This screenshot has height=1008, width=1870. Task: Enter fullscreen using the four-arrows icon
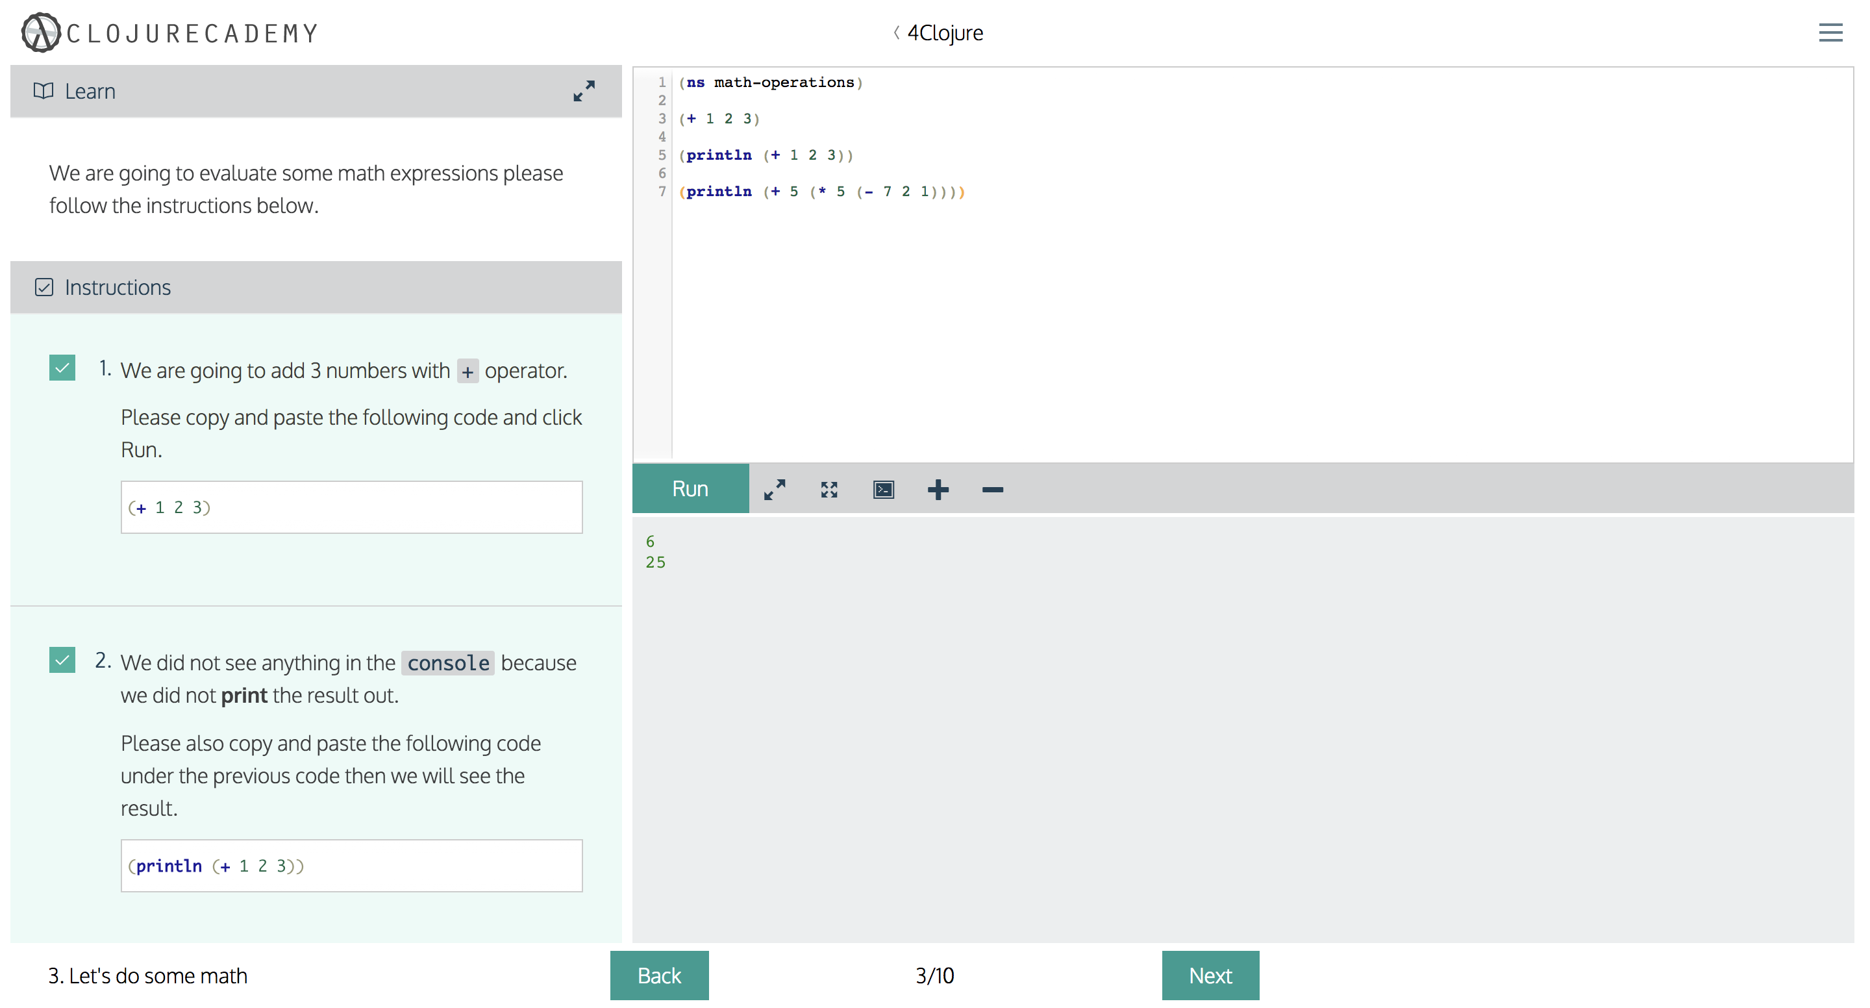click(x=829, y=489)
